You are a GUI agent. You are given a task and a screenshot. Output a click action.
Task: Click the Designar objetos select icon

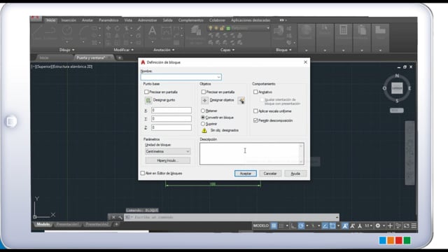click(205, 100)
